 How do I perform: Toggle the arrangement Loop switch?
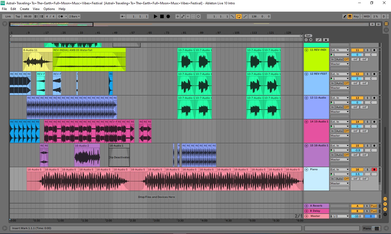pos(239,17)
